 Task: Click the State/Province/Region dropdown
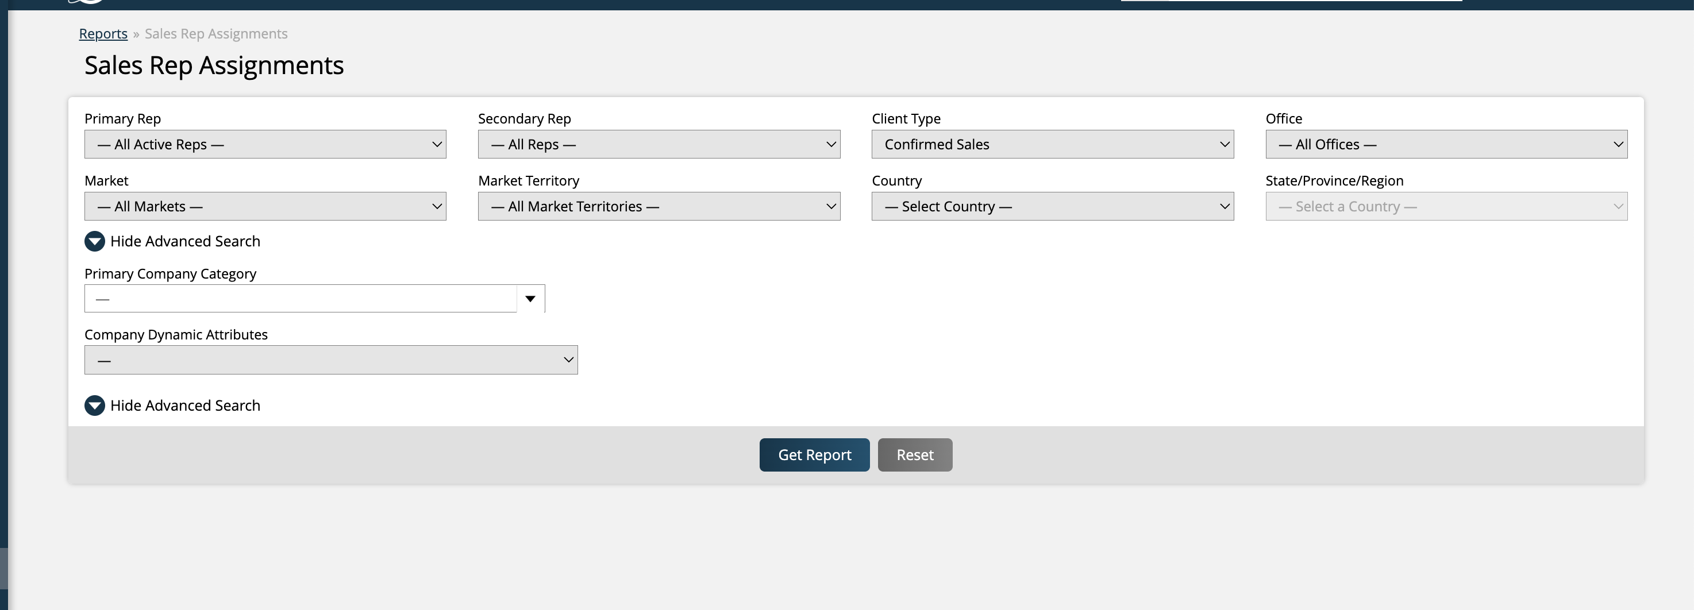coord(1445,206)
